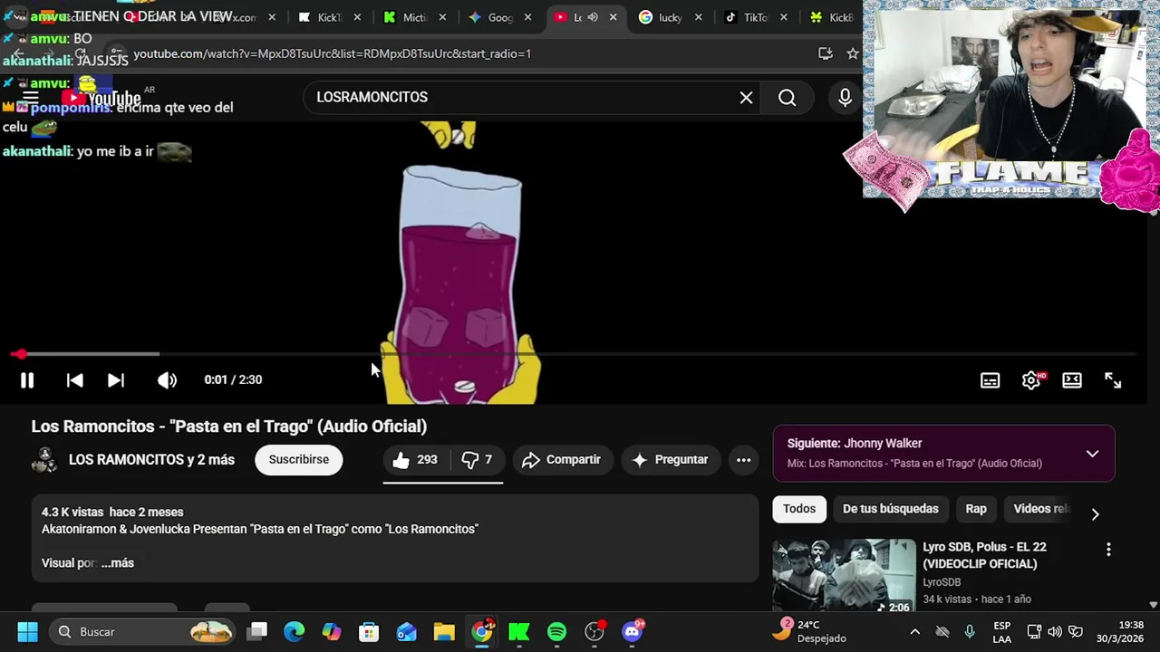Click the YouTube home logo
The width and height of the screenshot is (1160, 652).
pyautogui.click(x=101, y=98)
